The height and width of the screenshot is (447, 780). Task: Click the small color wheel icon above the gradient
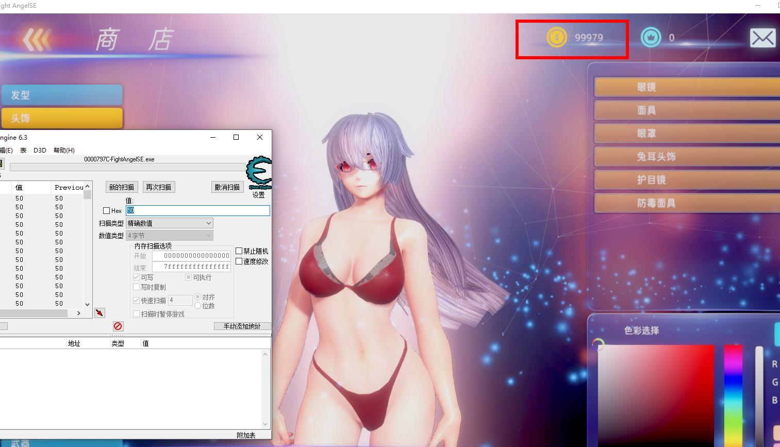coord(598,344)
